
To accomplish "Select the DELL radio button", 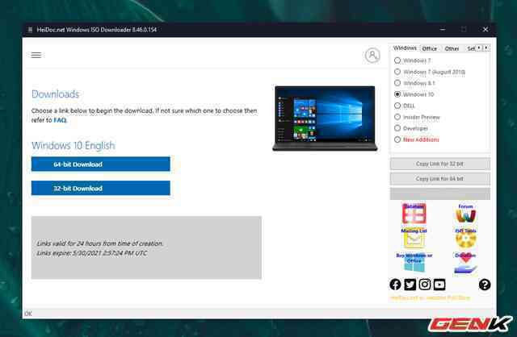I will tap(397, 106).
